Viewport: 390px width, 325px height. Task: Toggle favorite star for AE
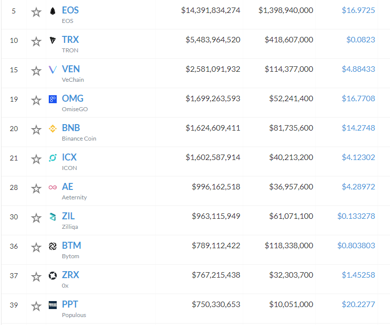(x=36, y=188)
